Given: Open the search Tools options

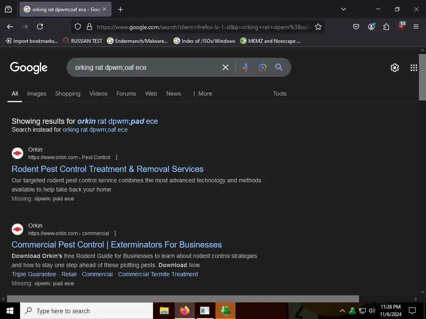Looking at the screenshot, I should pos(280,93).
